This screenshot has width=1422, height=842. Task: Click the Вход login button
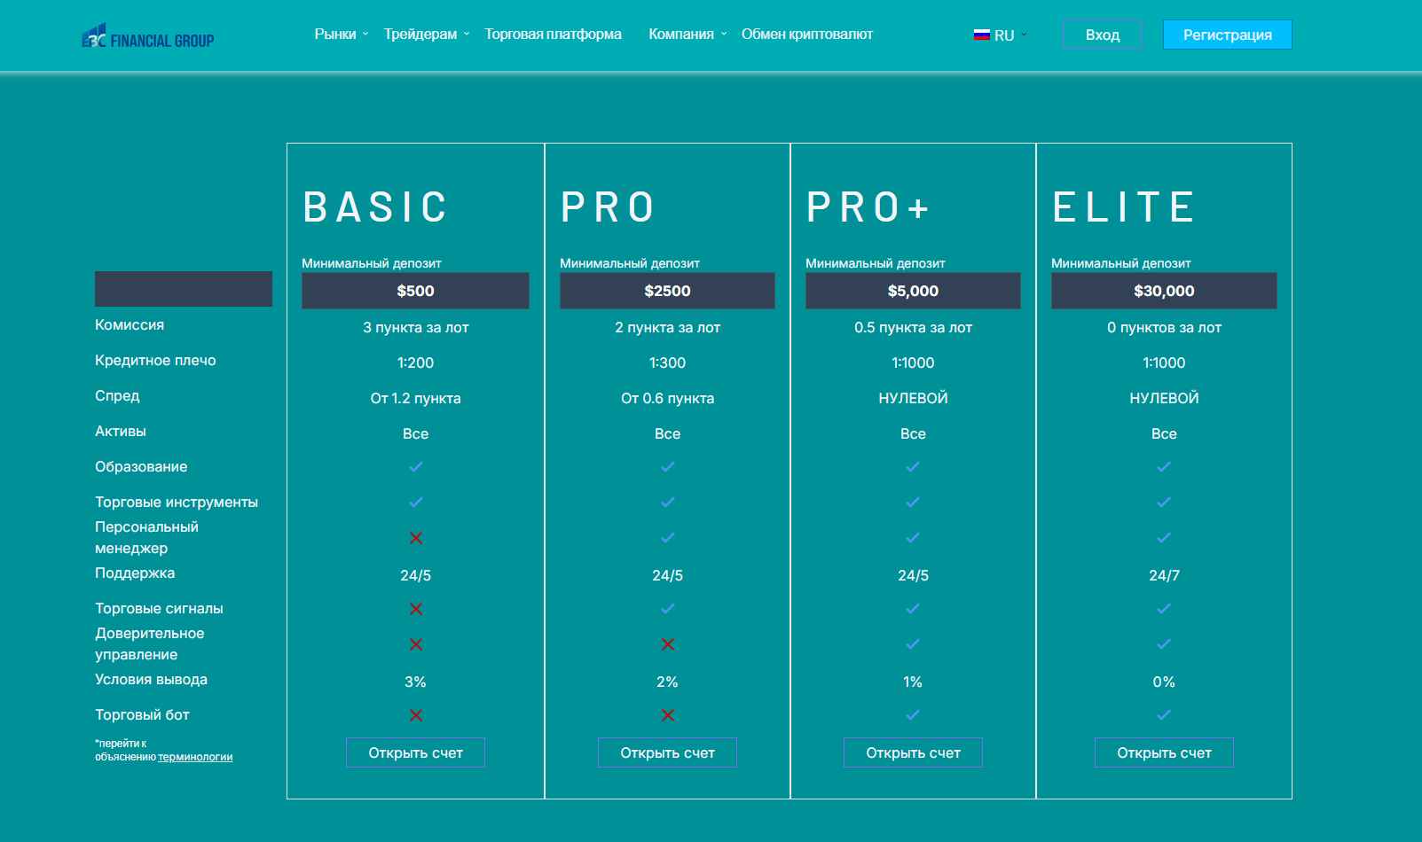coord(1103,35)
